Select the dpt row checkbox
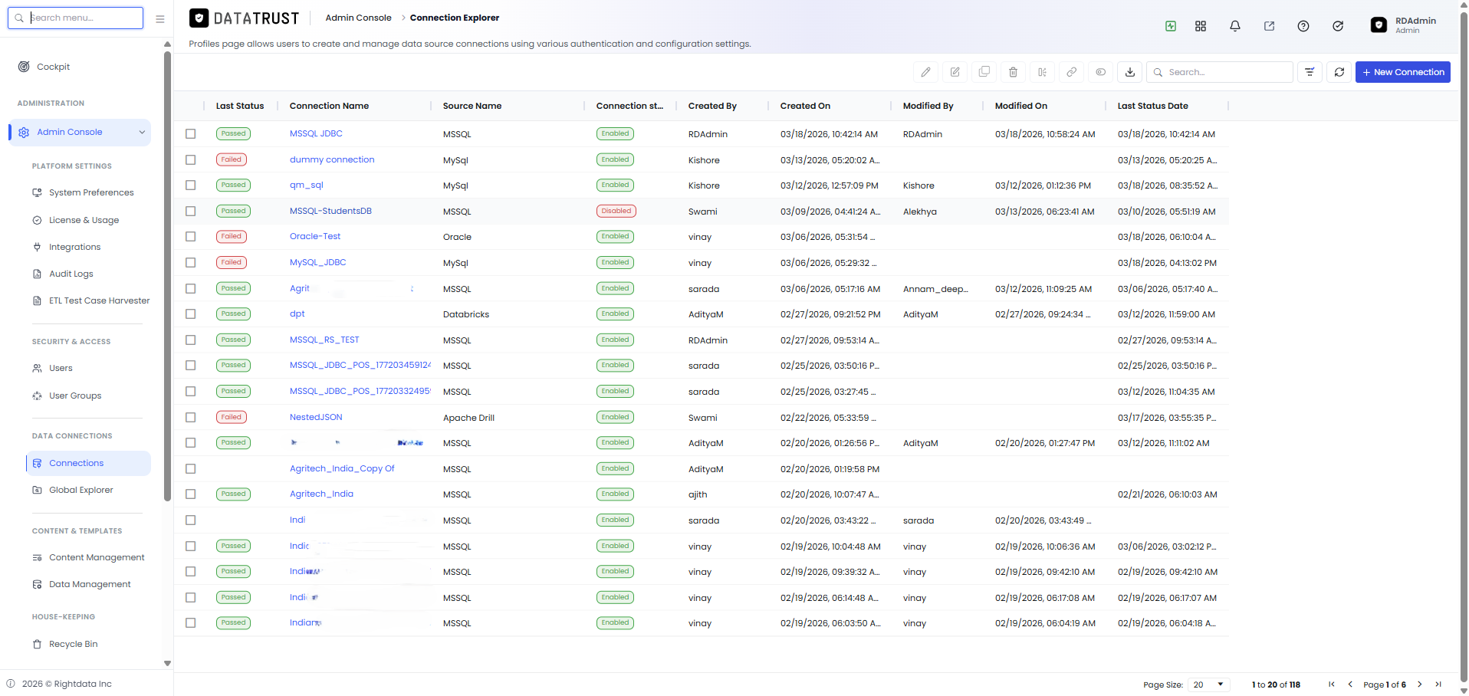 coord(191,314)
